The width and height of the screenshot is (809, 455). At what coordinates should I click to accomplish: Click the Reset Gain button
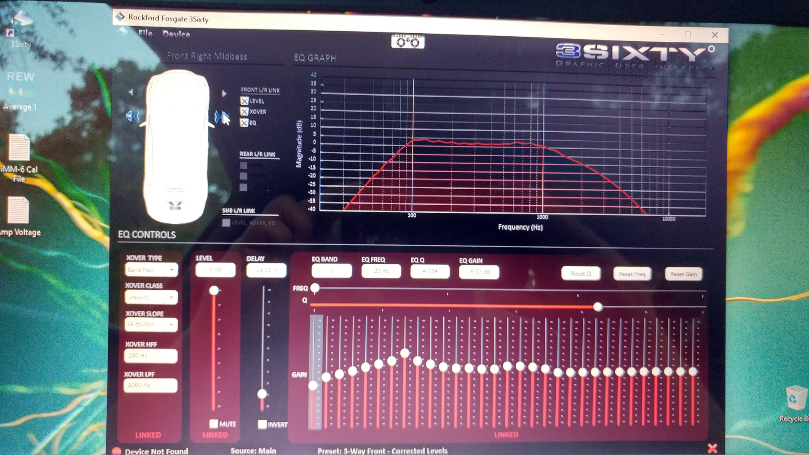683,274
